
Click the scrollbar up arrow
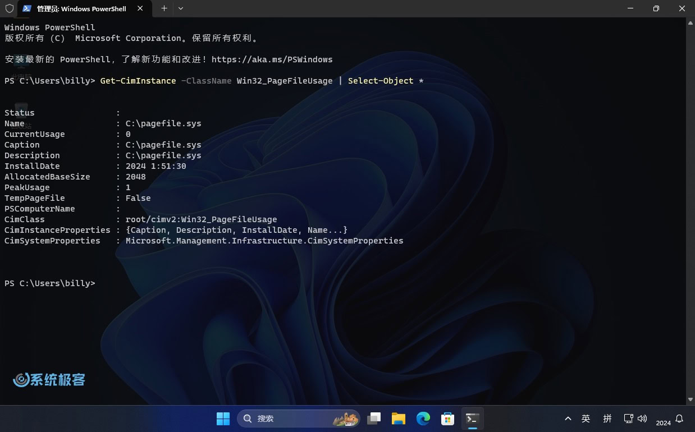(x=690, y=22)
